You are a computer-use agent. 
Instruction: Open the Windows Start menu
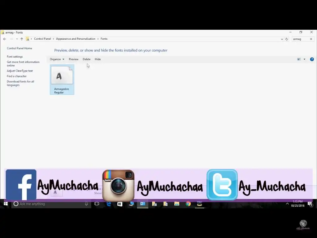6,204
